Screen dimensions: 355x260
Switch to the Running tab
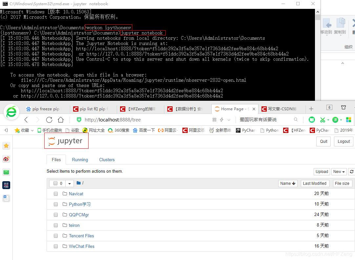pyautogui.click(x=80, y=160)
